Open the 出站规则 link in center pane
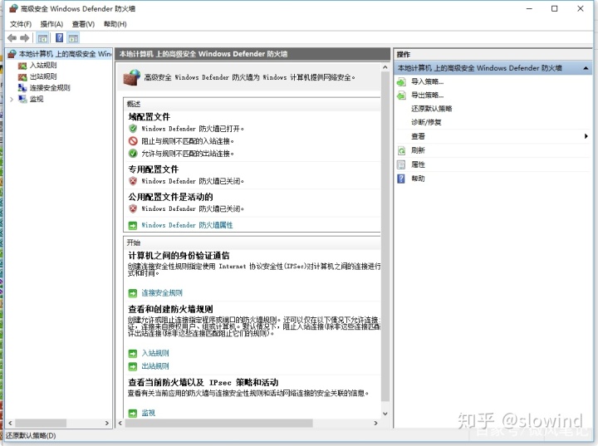Screen dimensions: 598x446 [154, 366]
